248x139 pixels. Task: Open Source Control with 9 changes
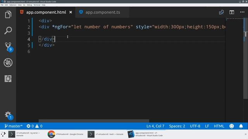pos(9,47)
